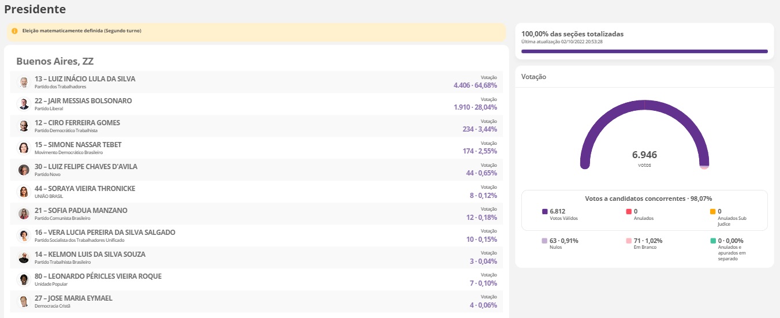Image resolution: width=780 pixels, height=318 pixels.
Task: Click the purple Votos Válidos legend swatch
Action: pos(544,212)
